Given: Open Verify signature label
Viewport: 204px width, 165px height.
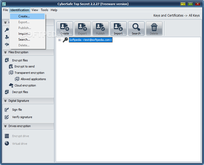Looking at the screenshot, I should coord(22,117).
